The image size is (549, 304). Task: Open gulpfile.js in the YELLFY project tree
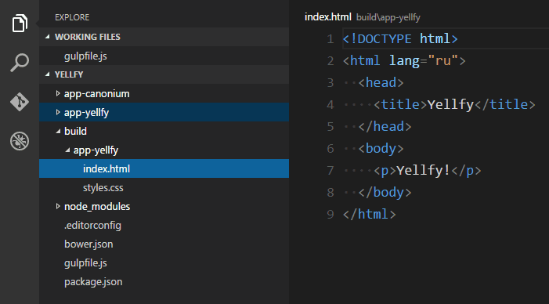85,262
